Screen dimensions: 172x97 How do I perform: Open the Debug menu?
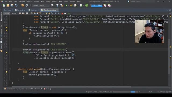pyautogui.click(x=48, y=2)
